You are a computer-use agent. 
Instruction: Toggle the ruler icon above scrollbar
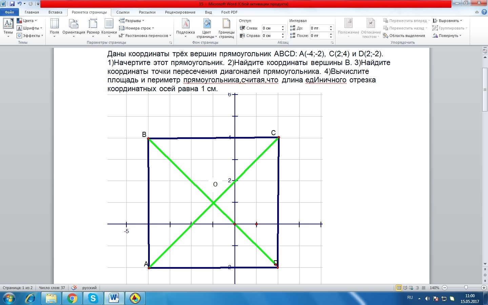[x=485, y=51]
